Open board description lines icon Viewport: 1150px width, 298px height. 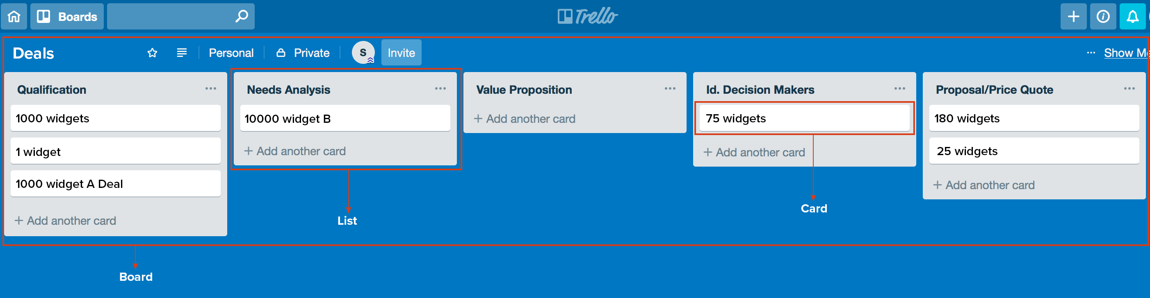click(182, 53)
